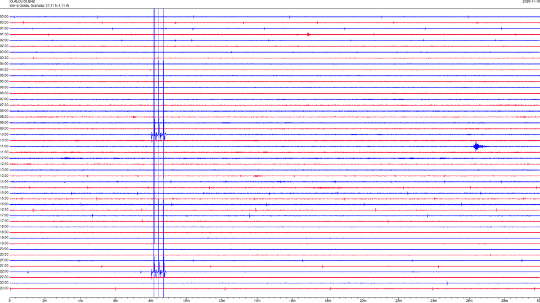Select the 12:00 trace time label
Viewport: 540px width, 303px height.
coord(4,158)
